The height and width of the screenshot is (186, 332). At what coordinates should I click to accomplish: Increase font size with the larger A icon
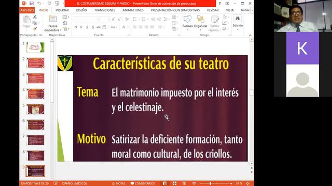coord(113,19)
